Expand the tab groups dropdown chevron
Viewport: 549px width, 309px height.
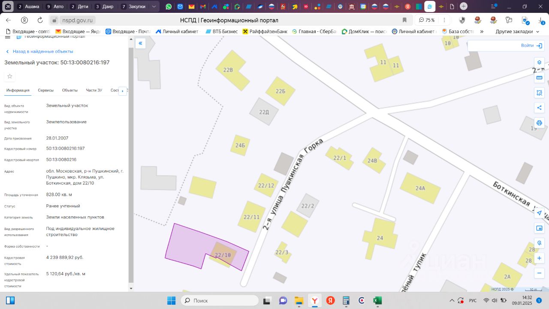pyautogui.click(x=154, y=6)
